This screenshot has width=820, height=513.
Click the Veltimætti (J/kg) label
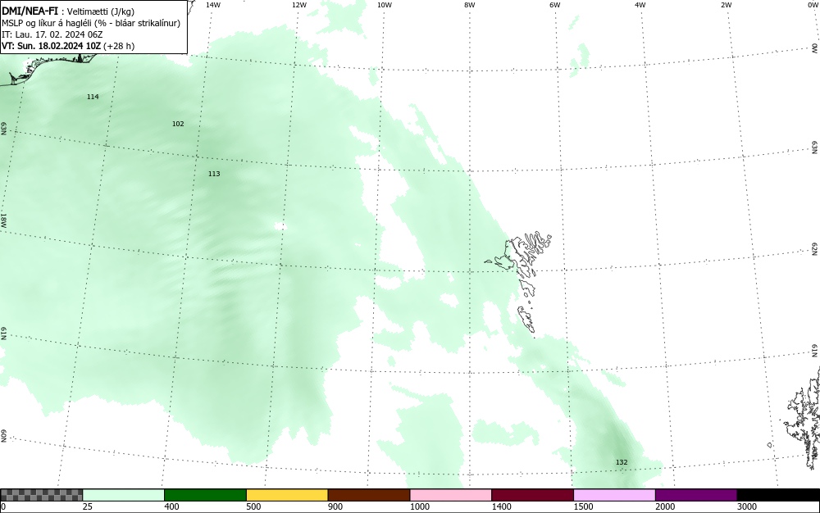[x=101, y=12]
